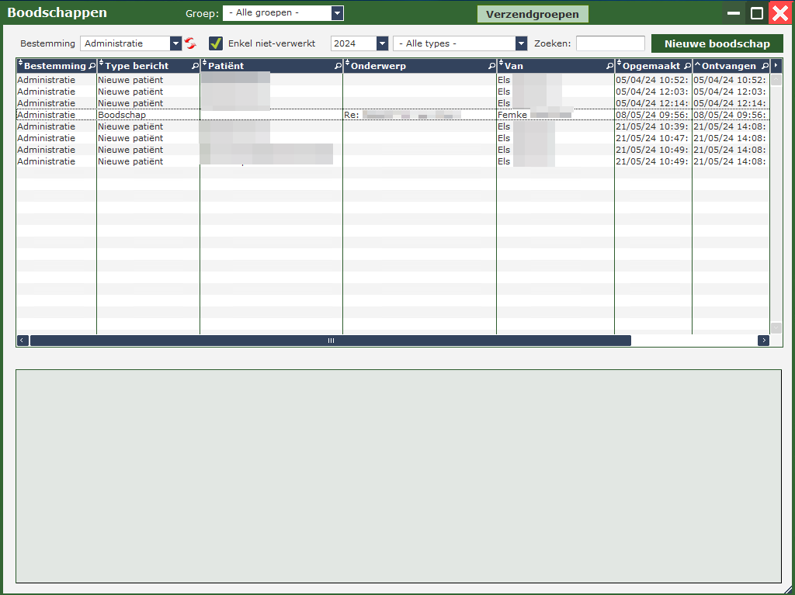Click magnifier icon in Opgemaakt column header
Screen dimensions: 795x595
[x=687, y=66]
